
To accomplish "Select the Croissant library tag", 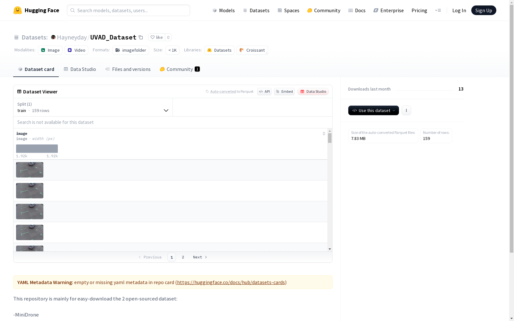I will [252, 50].
